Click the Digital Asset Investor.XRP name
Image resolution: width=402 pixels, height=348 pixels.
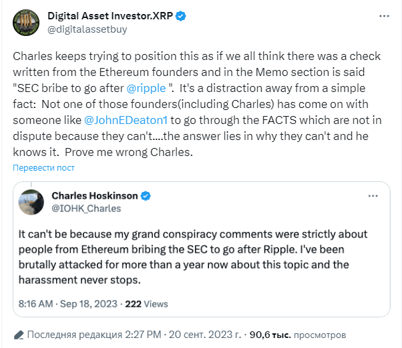point(110,16)
